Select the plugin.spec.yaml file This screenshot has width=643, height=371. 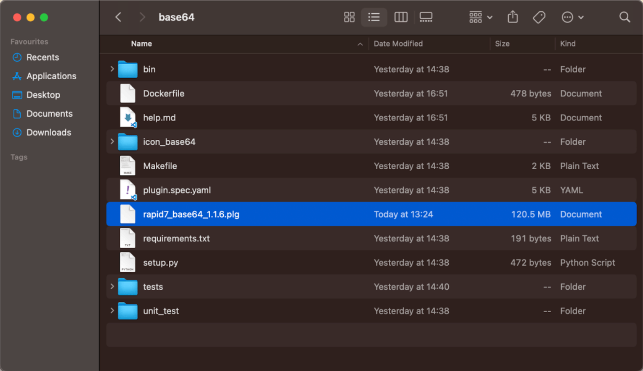[x=177, y=190]
